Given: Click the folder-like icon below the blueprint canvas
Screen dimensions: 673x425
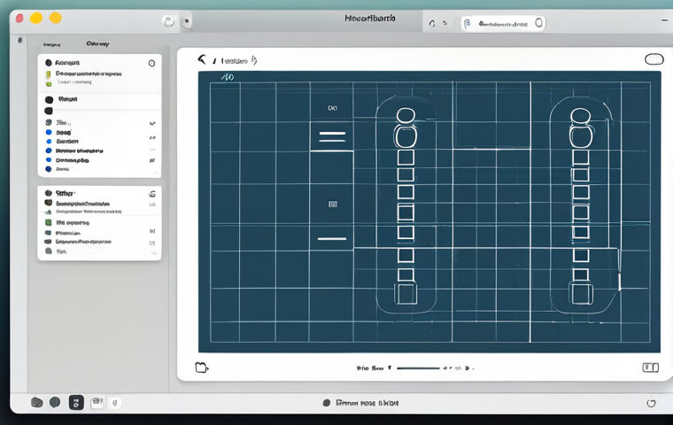Looking at the screenshot, I should point(202,367).
